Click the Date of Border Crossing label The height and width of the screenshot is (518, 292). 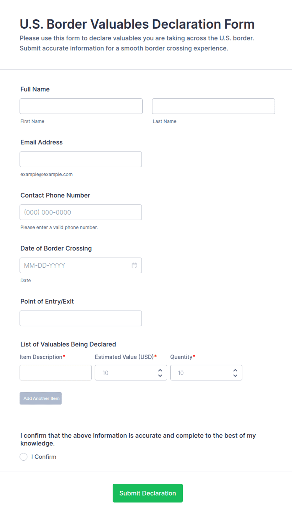(56, 248)
